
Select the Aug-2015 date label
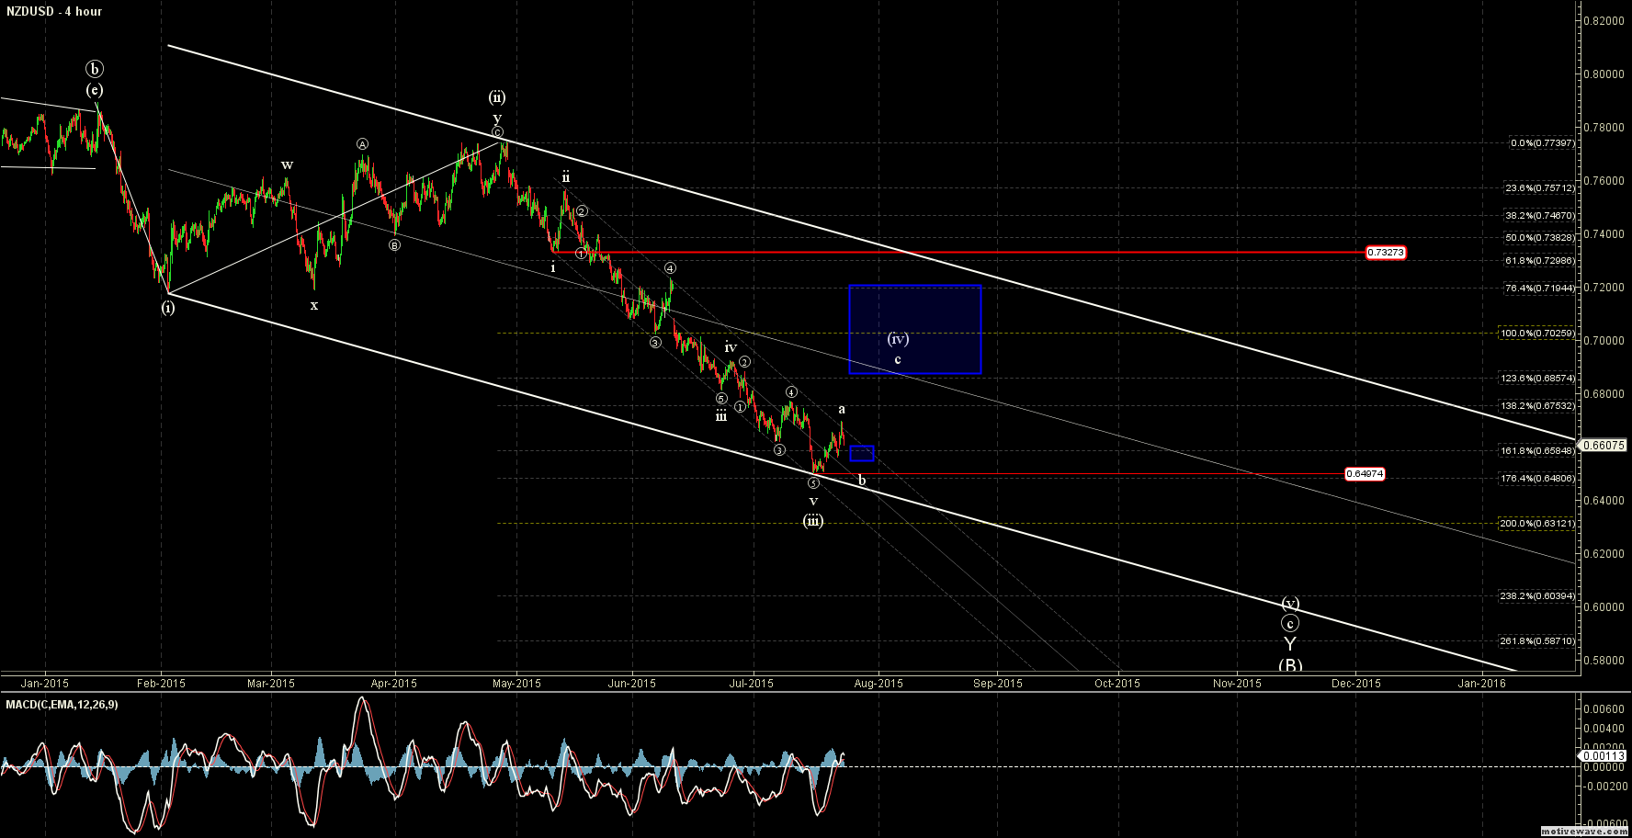click(879, 683)
